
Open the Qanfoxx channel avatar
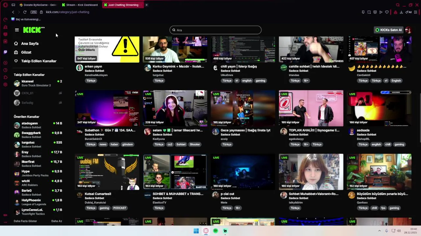tap(352, 195)
